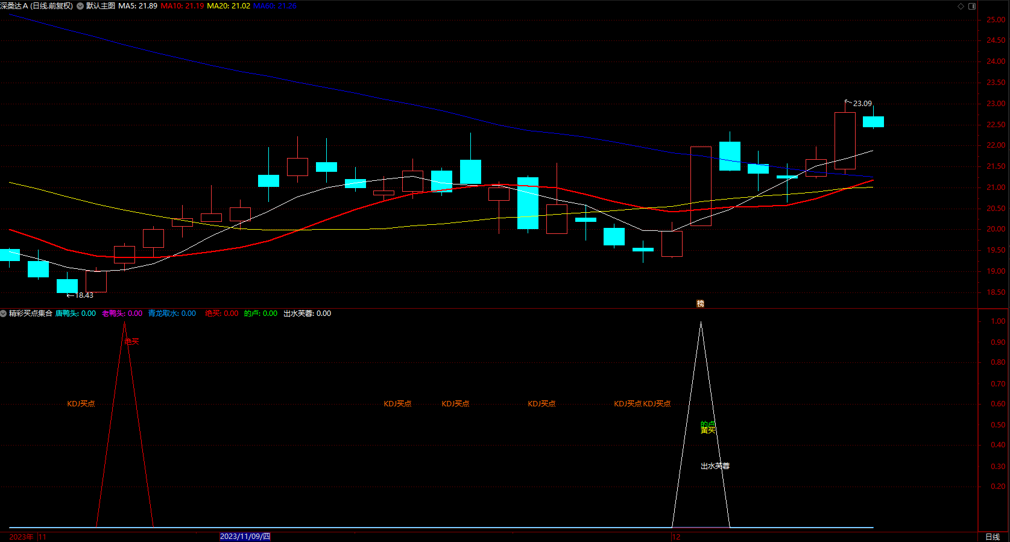Expand the 精彩买点集合 indicator dropdown arrow
Image resolution: width=1010 pixels, height=542 pixels.
click(4, 314)
